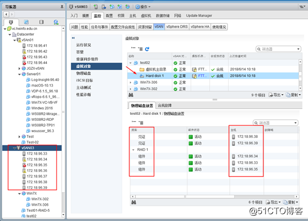Click the Add host toolbar icon
Viewport: 308px width, 221px height.
coord(96,7)
